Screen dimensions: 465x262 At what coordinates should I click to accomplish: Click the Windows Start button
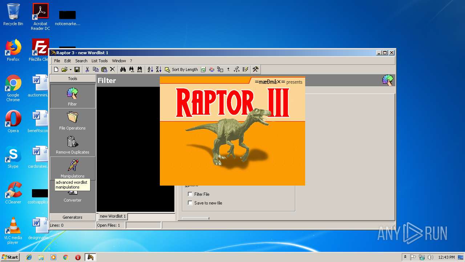tap(10, 257)
